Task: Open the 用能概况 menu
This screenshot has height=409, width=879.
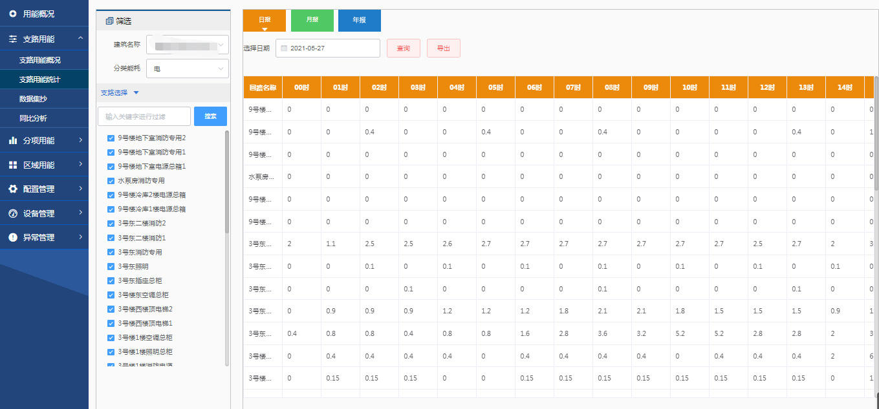Action: coord(44,14)
